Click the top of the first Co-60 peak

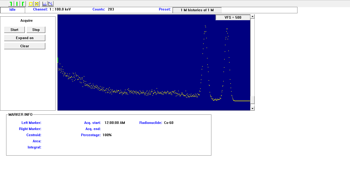(205, 26)
